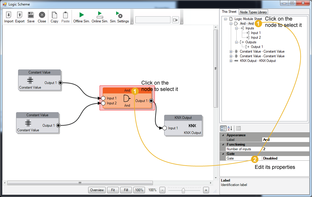Copy the selected node

coord(54,17)
